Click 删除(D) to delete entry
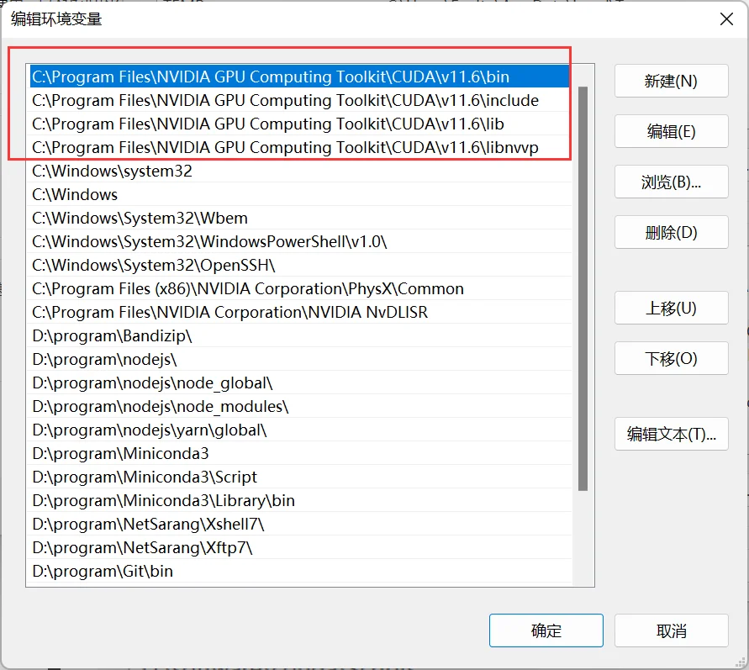Viewport: 749px width, 670px height. click(x=671, y=233)
